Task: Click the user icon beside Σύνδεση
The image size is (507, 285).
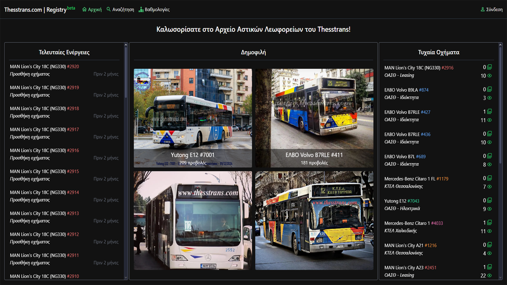Action: click(483, 9)
